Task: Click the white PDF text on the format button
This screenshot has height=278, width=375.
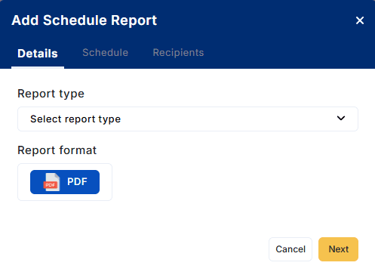Action: [x=77, y=181]
